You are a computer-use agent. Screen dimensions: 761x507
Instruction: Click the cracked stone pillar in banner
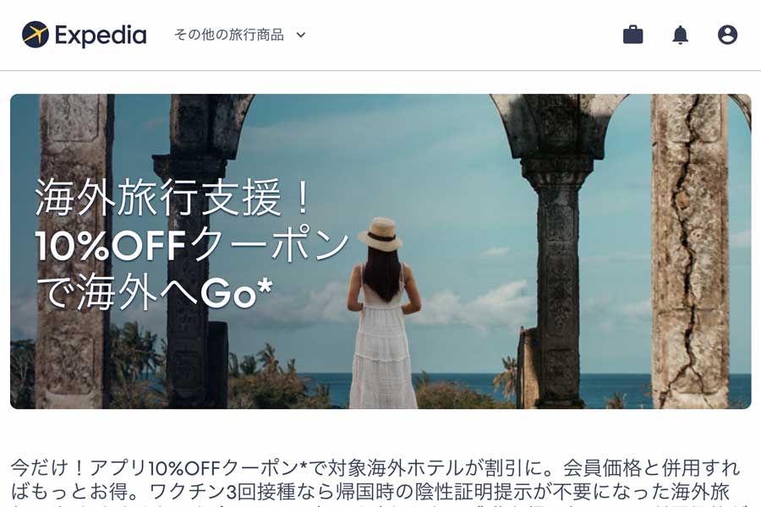689,251
